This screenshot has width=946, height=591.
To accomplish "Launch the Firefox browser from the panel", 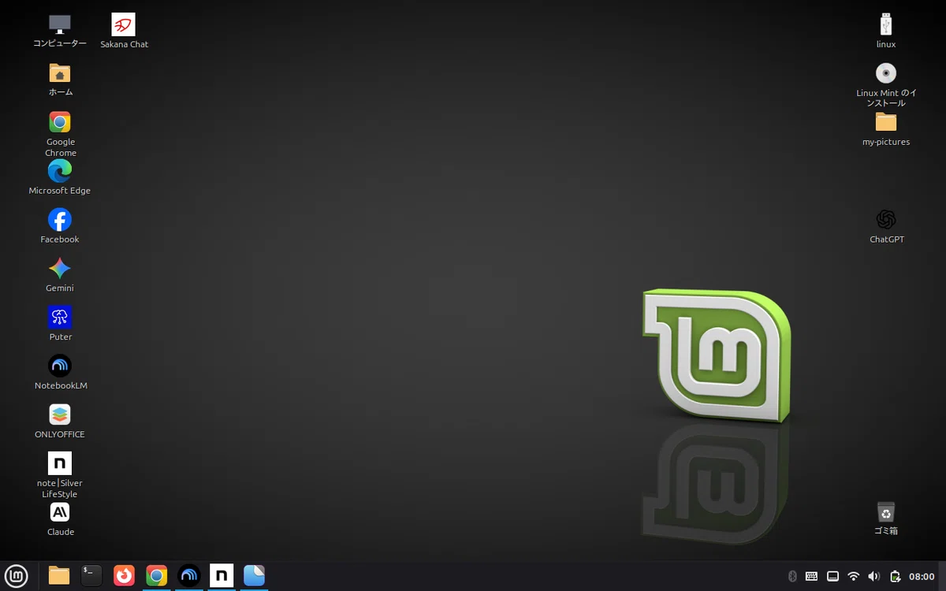I will tap(124, 576).
